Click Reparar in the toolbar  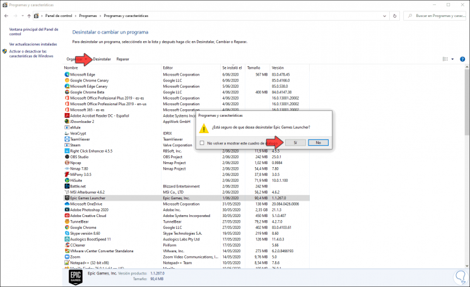coord(123,59)
